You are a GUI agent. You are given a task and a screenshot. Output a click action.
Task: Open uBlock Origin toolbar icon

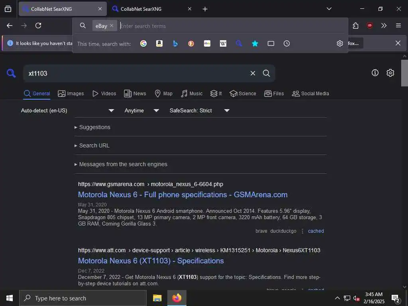369,25
